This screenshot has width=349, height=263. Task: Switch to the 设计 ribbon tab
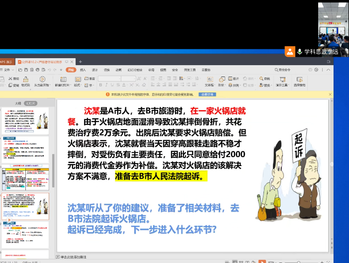click(x=94, y=70)
